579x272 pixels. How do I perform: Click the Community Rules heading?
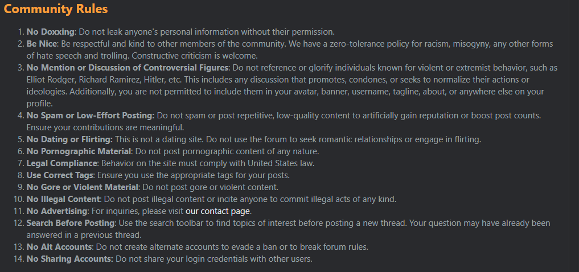coord(56,9)
